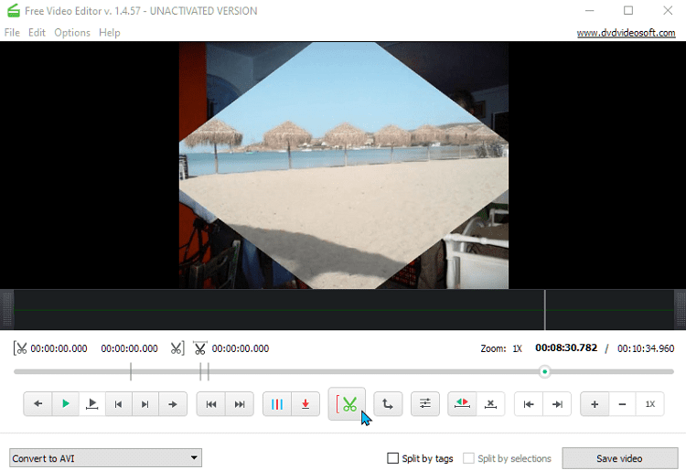Click the Save video button
686x470 pixels.
click(x=619, y=458)
